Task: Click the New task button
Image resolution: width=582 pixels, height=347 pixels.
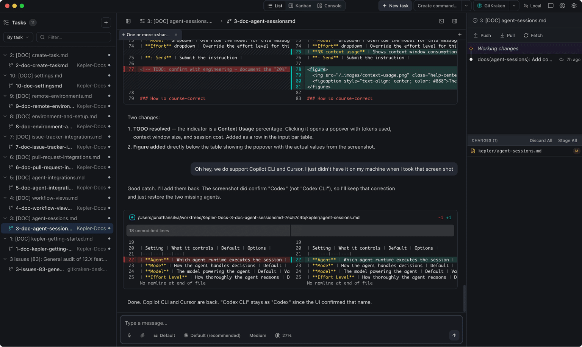Action: pos(396,6)
